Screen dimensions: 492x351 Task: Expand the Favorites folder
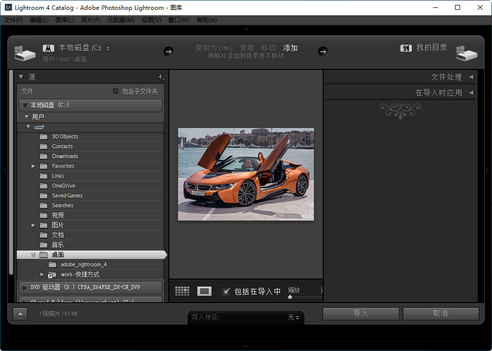(x=33, y=166)
